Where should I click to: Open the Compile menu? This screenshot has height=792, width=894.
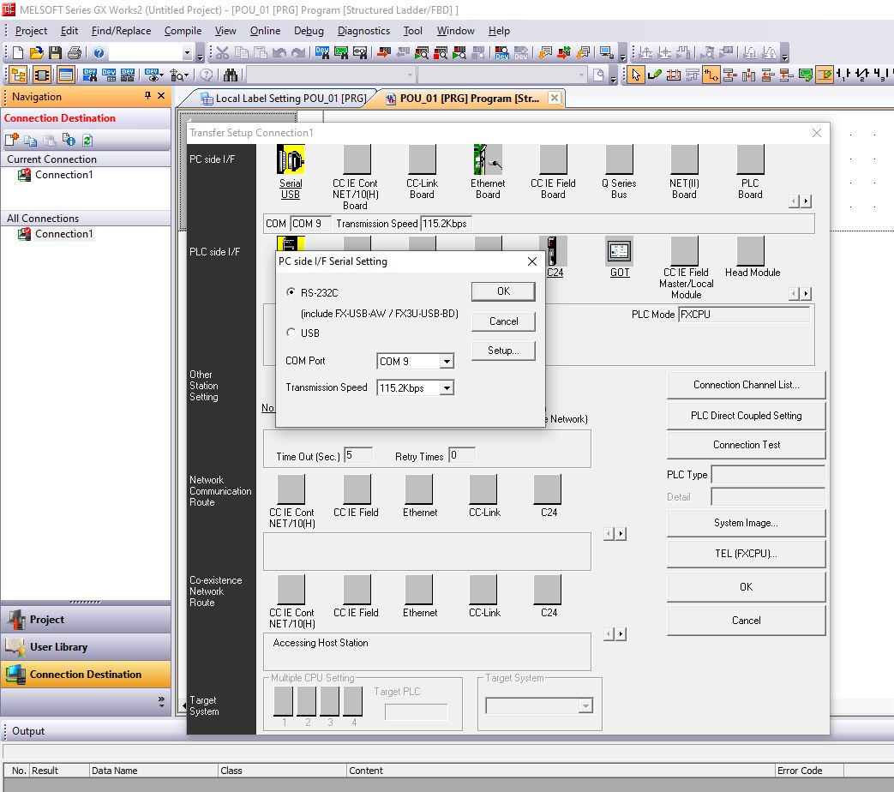pyautogui.click(x=183, y=31)
